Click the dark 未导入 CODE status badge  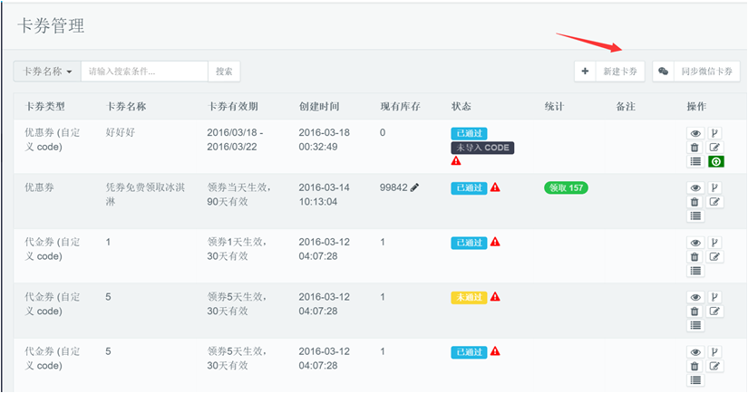[482, 148]
